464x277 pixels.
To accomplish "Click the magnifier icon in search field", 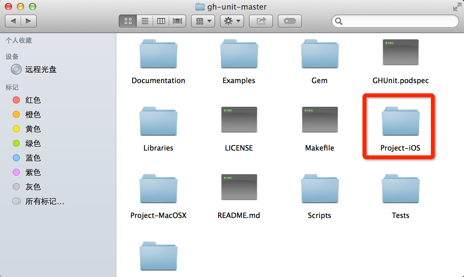I will pos(339,21).
